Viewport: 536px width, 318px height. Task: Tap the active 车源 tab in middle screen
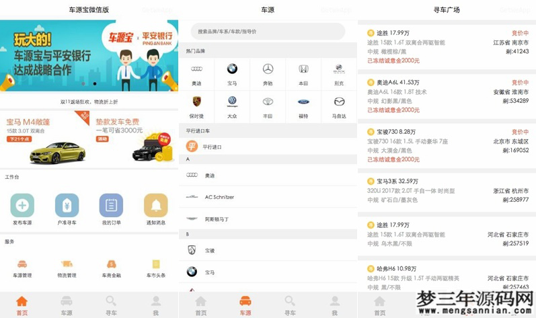click(x=245, y=306)
